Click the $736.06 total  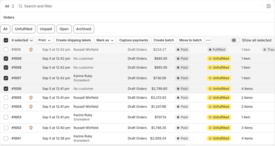click(x=159, y=78)
